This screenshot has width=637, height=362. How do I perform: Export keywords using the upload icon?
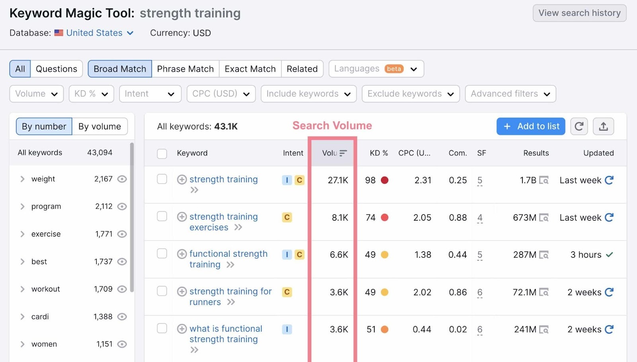pyautogui.click(x=603, y=126)
